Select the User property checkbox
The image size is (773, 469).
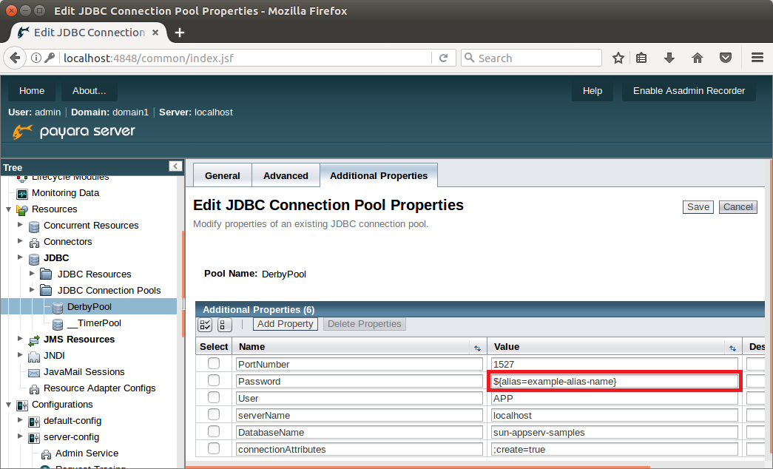214,397
